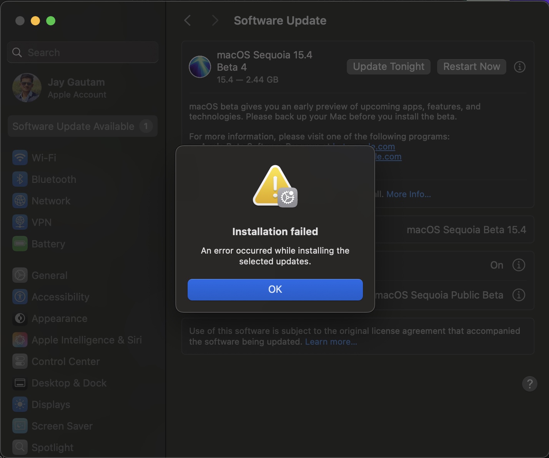The image size is (549, 458).
Task: Open info for macOS Sequoia Public Beta
Action: pyautogui.click(x=519, y=295)
